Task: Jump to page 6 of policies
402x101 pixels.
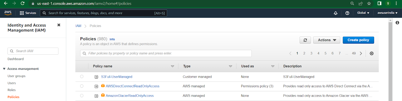Action: click(332, 53)
